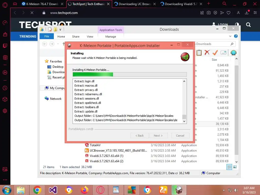Open the File menu in Explorer

pos(47,36)
